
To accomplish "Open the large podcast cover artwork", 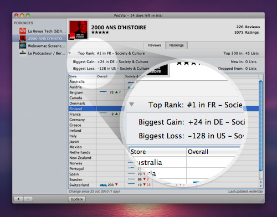I will point(78,30).
